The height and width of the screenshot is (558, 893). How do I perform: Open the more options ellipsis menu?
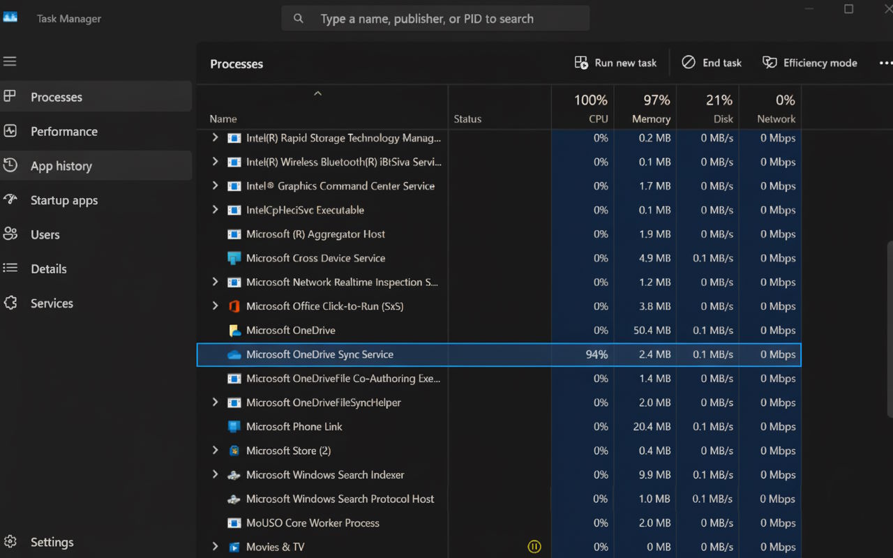pyautogui.click(x=885, y=63)
